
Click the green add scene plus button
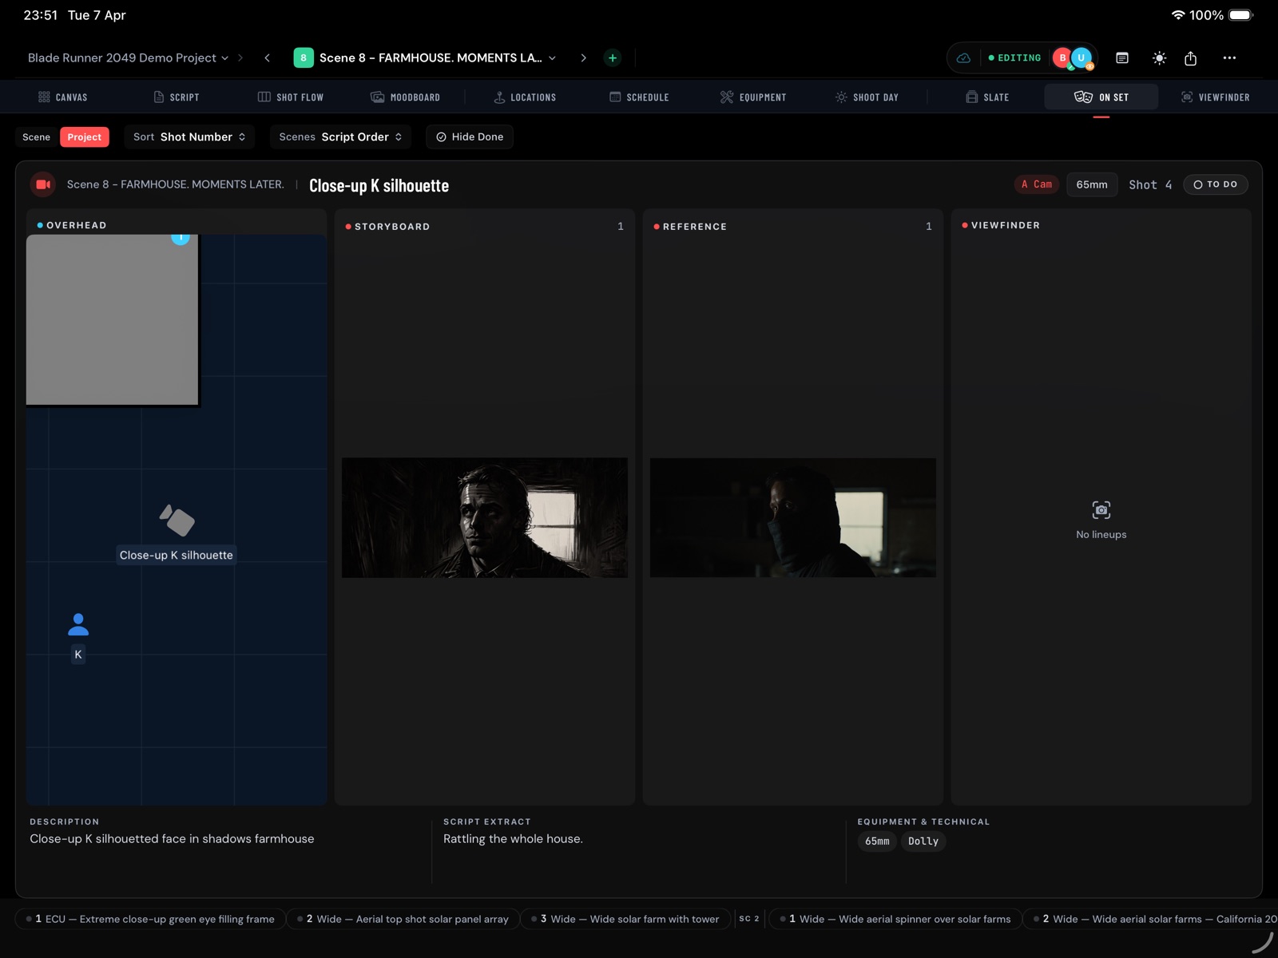pyautogui.click(x=613, y=58)
